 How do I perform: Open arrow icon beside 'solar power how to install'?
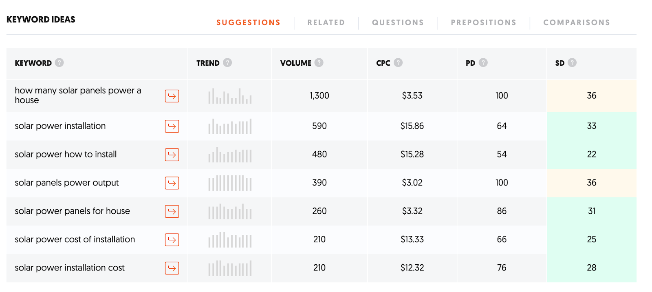(x=172, y=155)
